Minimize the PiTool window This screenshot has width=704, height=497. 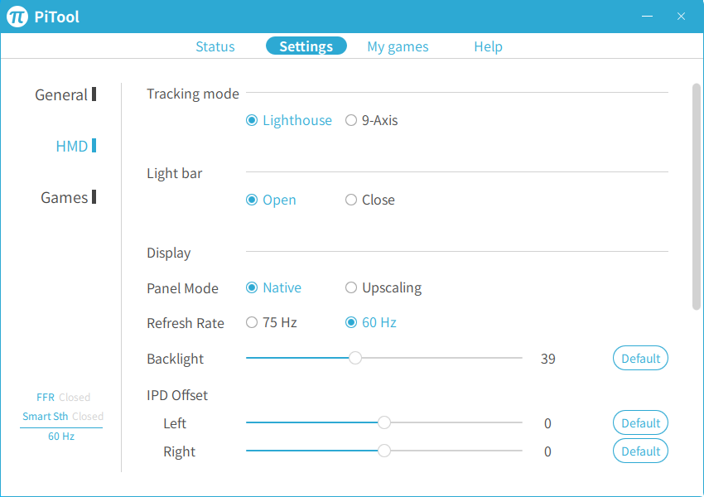coord(647,17)
